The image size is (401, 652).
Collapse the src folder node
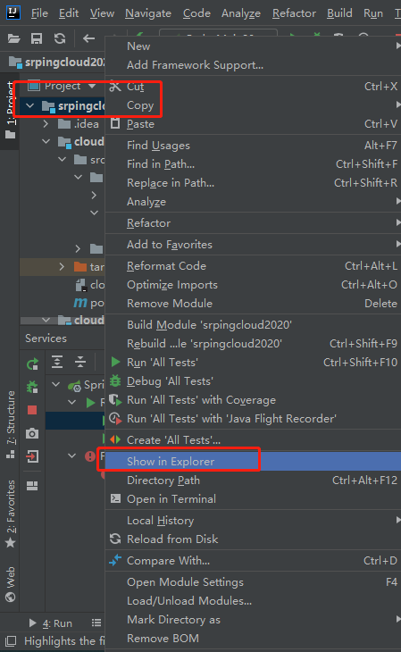coord(62,159)
